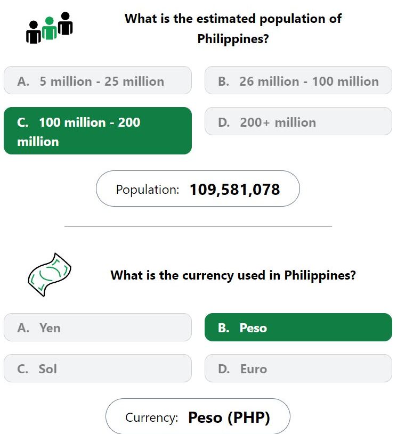Select the Euro currency option
Screen dimensions: 397x434
pyautogui.click(x=298, y=368)
